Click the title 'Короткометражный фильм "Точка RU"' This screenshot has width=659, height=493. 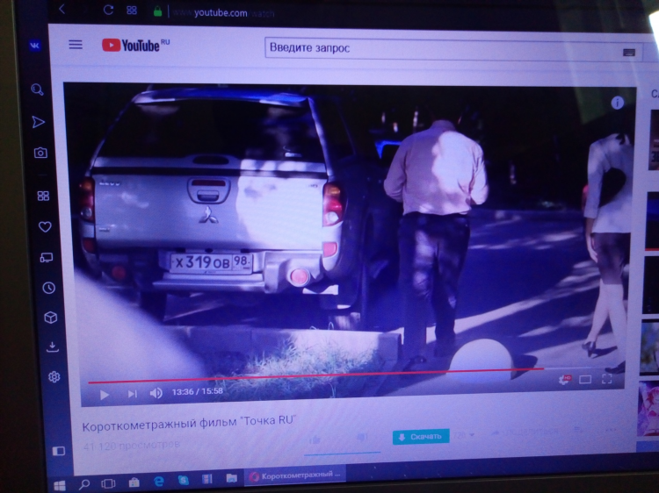click(190, 424)
